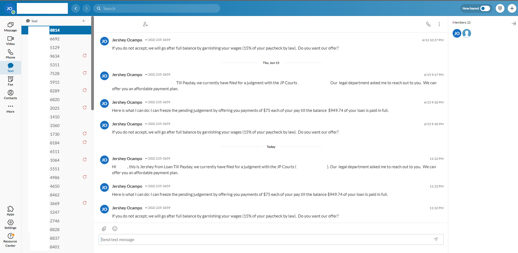Open Contacts in the sidebar

click(x=10, y=95)
